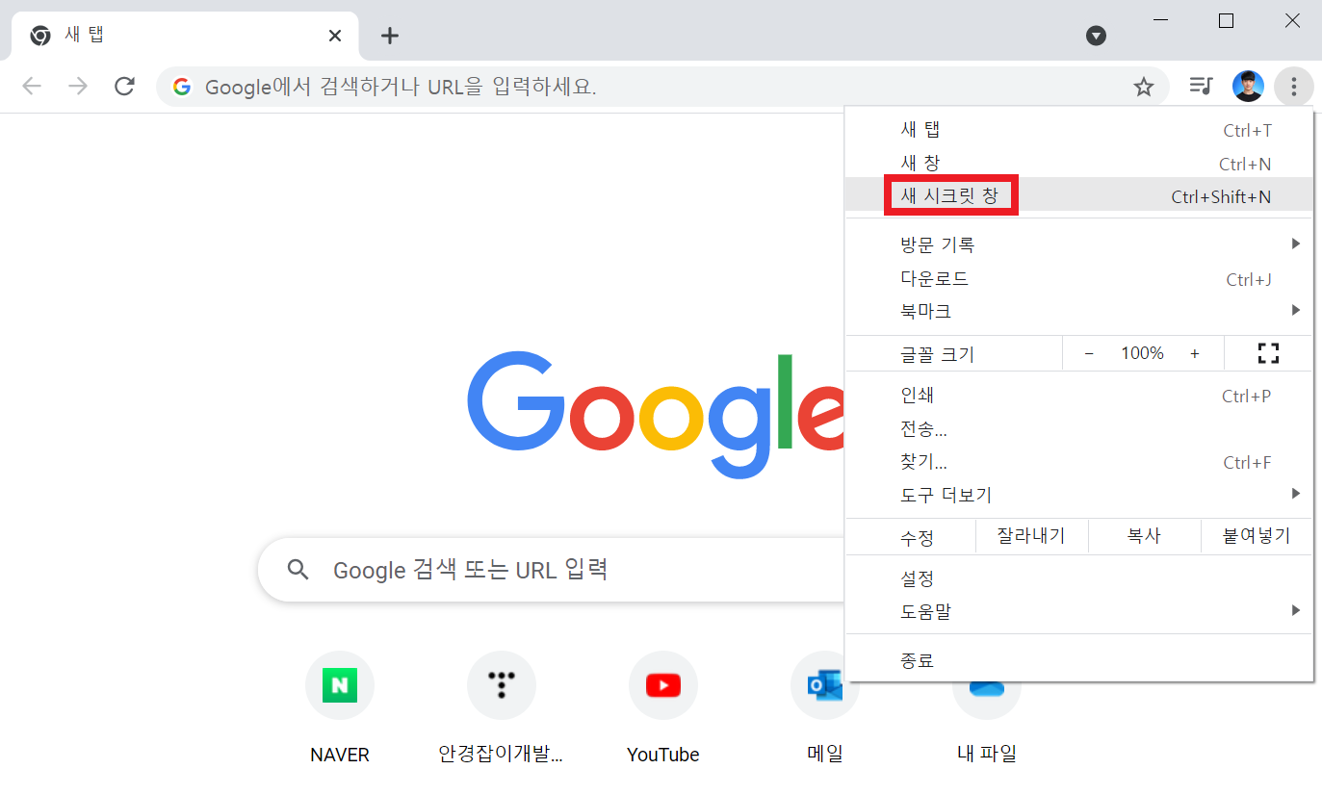Click the 새 탭 browser tab
Viewport: 1322px width, 795px height.
point(185,36)
